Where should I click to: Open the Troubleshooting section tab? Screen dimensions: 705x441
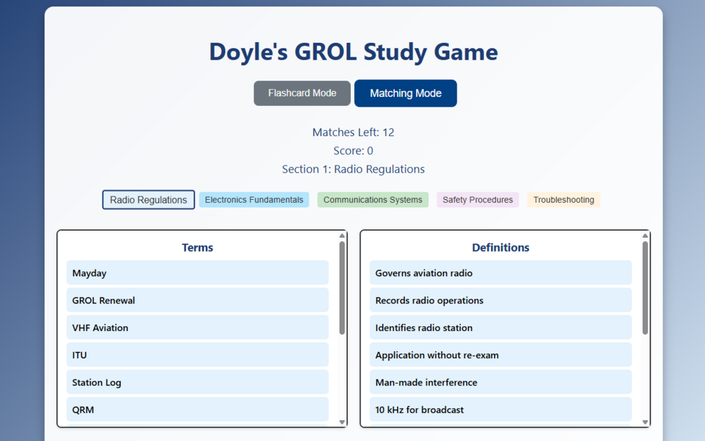tap(563, 200)
